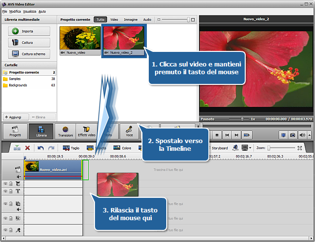Adjust the timeline Zoom slider
Image resolution: width=315 pixels, height=242 pixels.
point(269,148)
